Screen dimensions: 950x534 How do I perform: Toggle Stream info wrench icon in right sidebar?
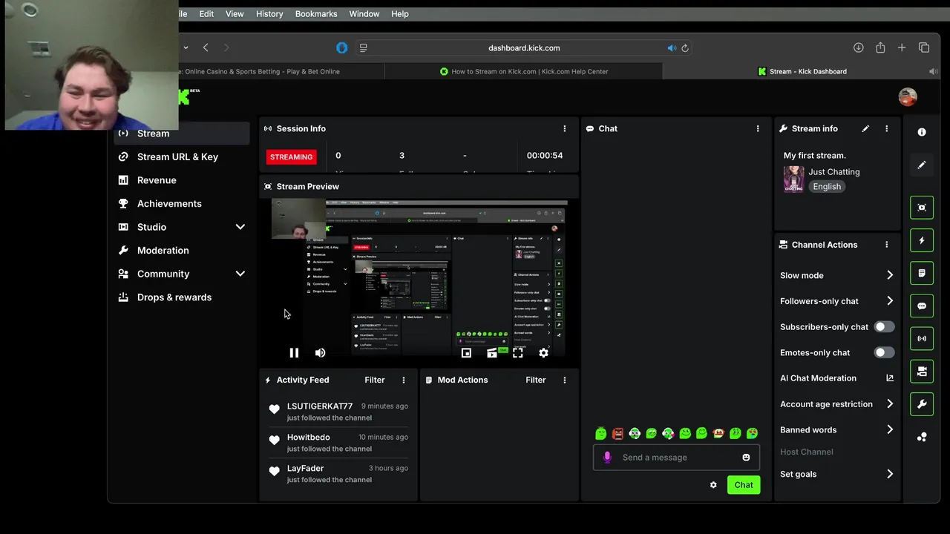pyautogui.click(x=922, y=404)
